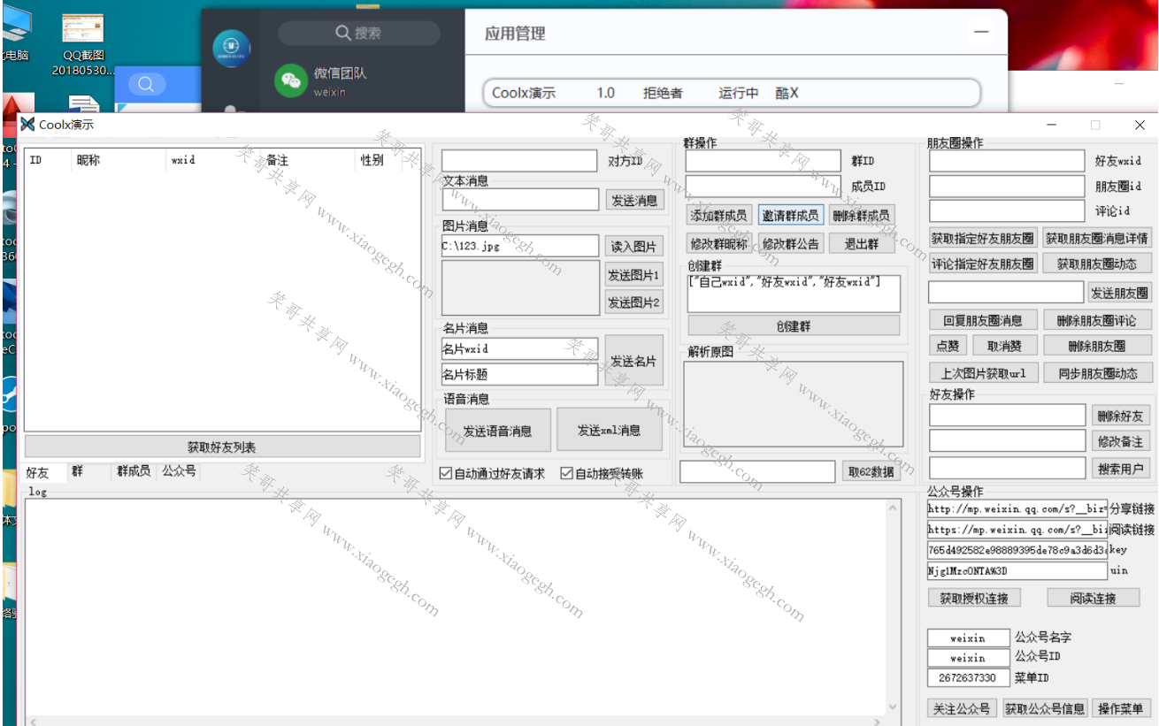Click 获取好友列表 button
1159x726 pixels.
click(222, 447)
